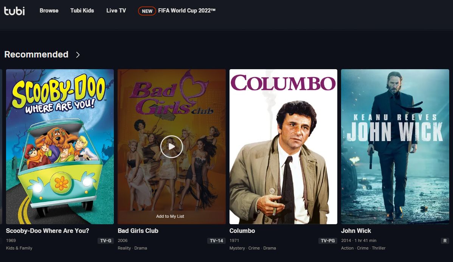
Task: Open the John Wick poster
Action: pos(395,146)
